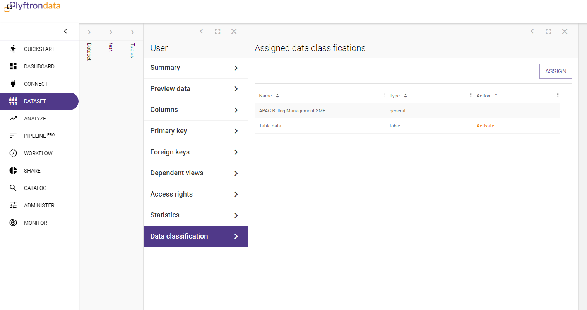Viewport: 587px width, 310px height.
Task: Click Activate link for Table data
Action: pyautogui.click(x=485, y=126)
